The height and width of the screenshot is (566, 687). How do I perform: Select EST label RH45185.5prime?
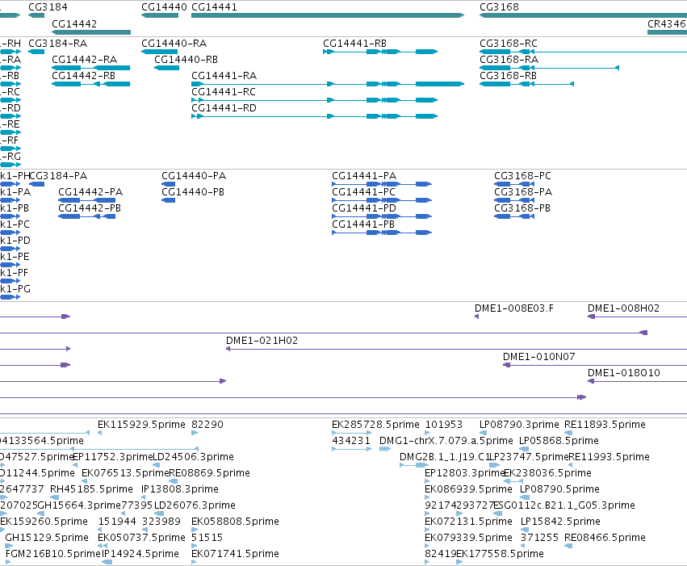tap(91, 489)
